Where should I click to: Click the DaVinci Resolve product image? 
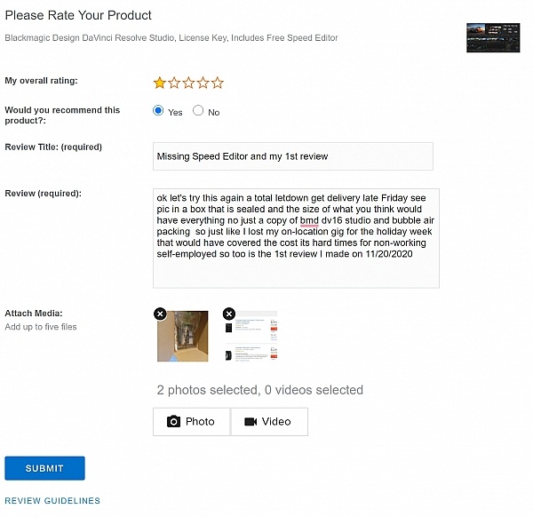pyautogui.click(x=492, y=38)
